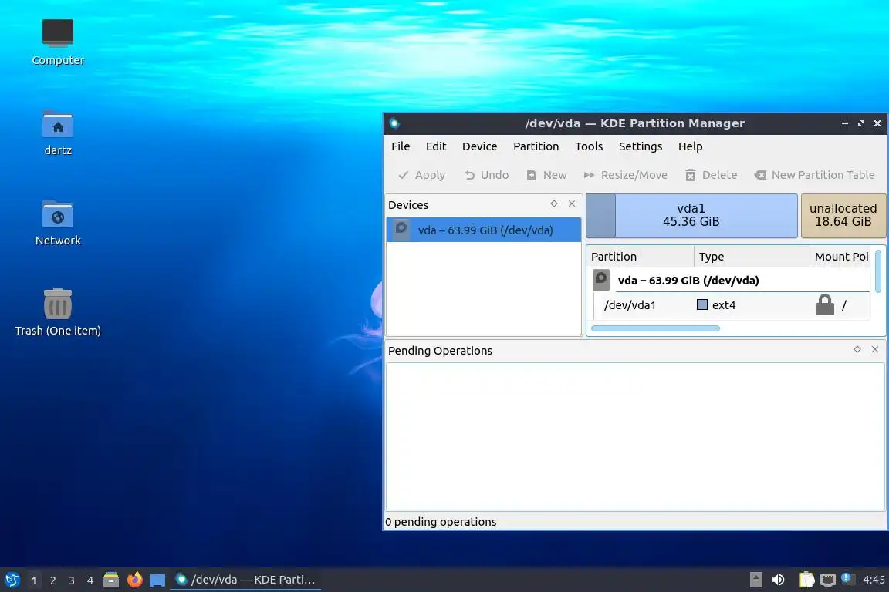Switch to workspace 1
The width and height of the screenshot is (889, 592).
point(35,580)
